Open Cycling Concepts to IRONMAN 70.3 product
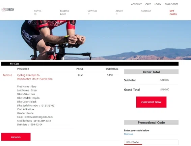The image size is (191, 146). click(35, 77)
